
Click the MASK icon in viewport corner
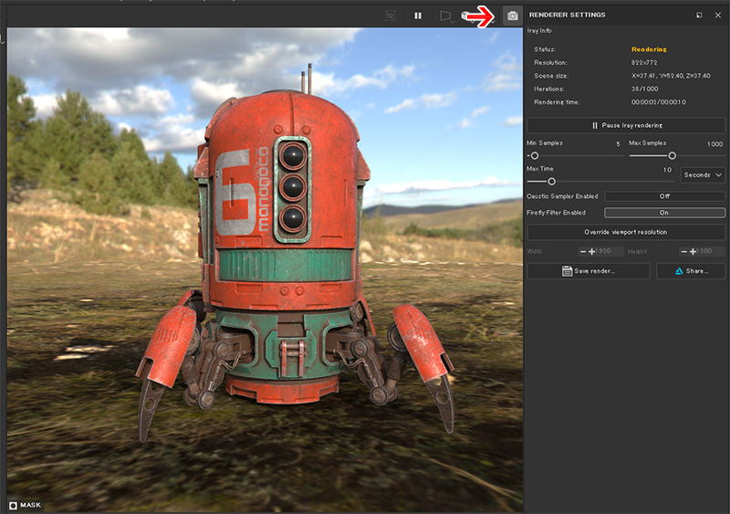tap(14, 504)
